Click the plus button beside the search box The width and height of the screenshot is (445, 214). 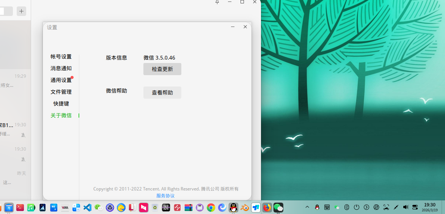click(22, 11)
